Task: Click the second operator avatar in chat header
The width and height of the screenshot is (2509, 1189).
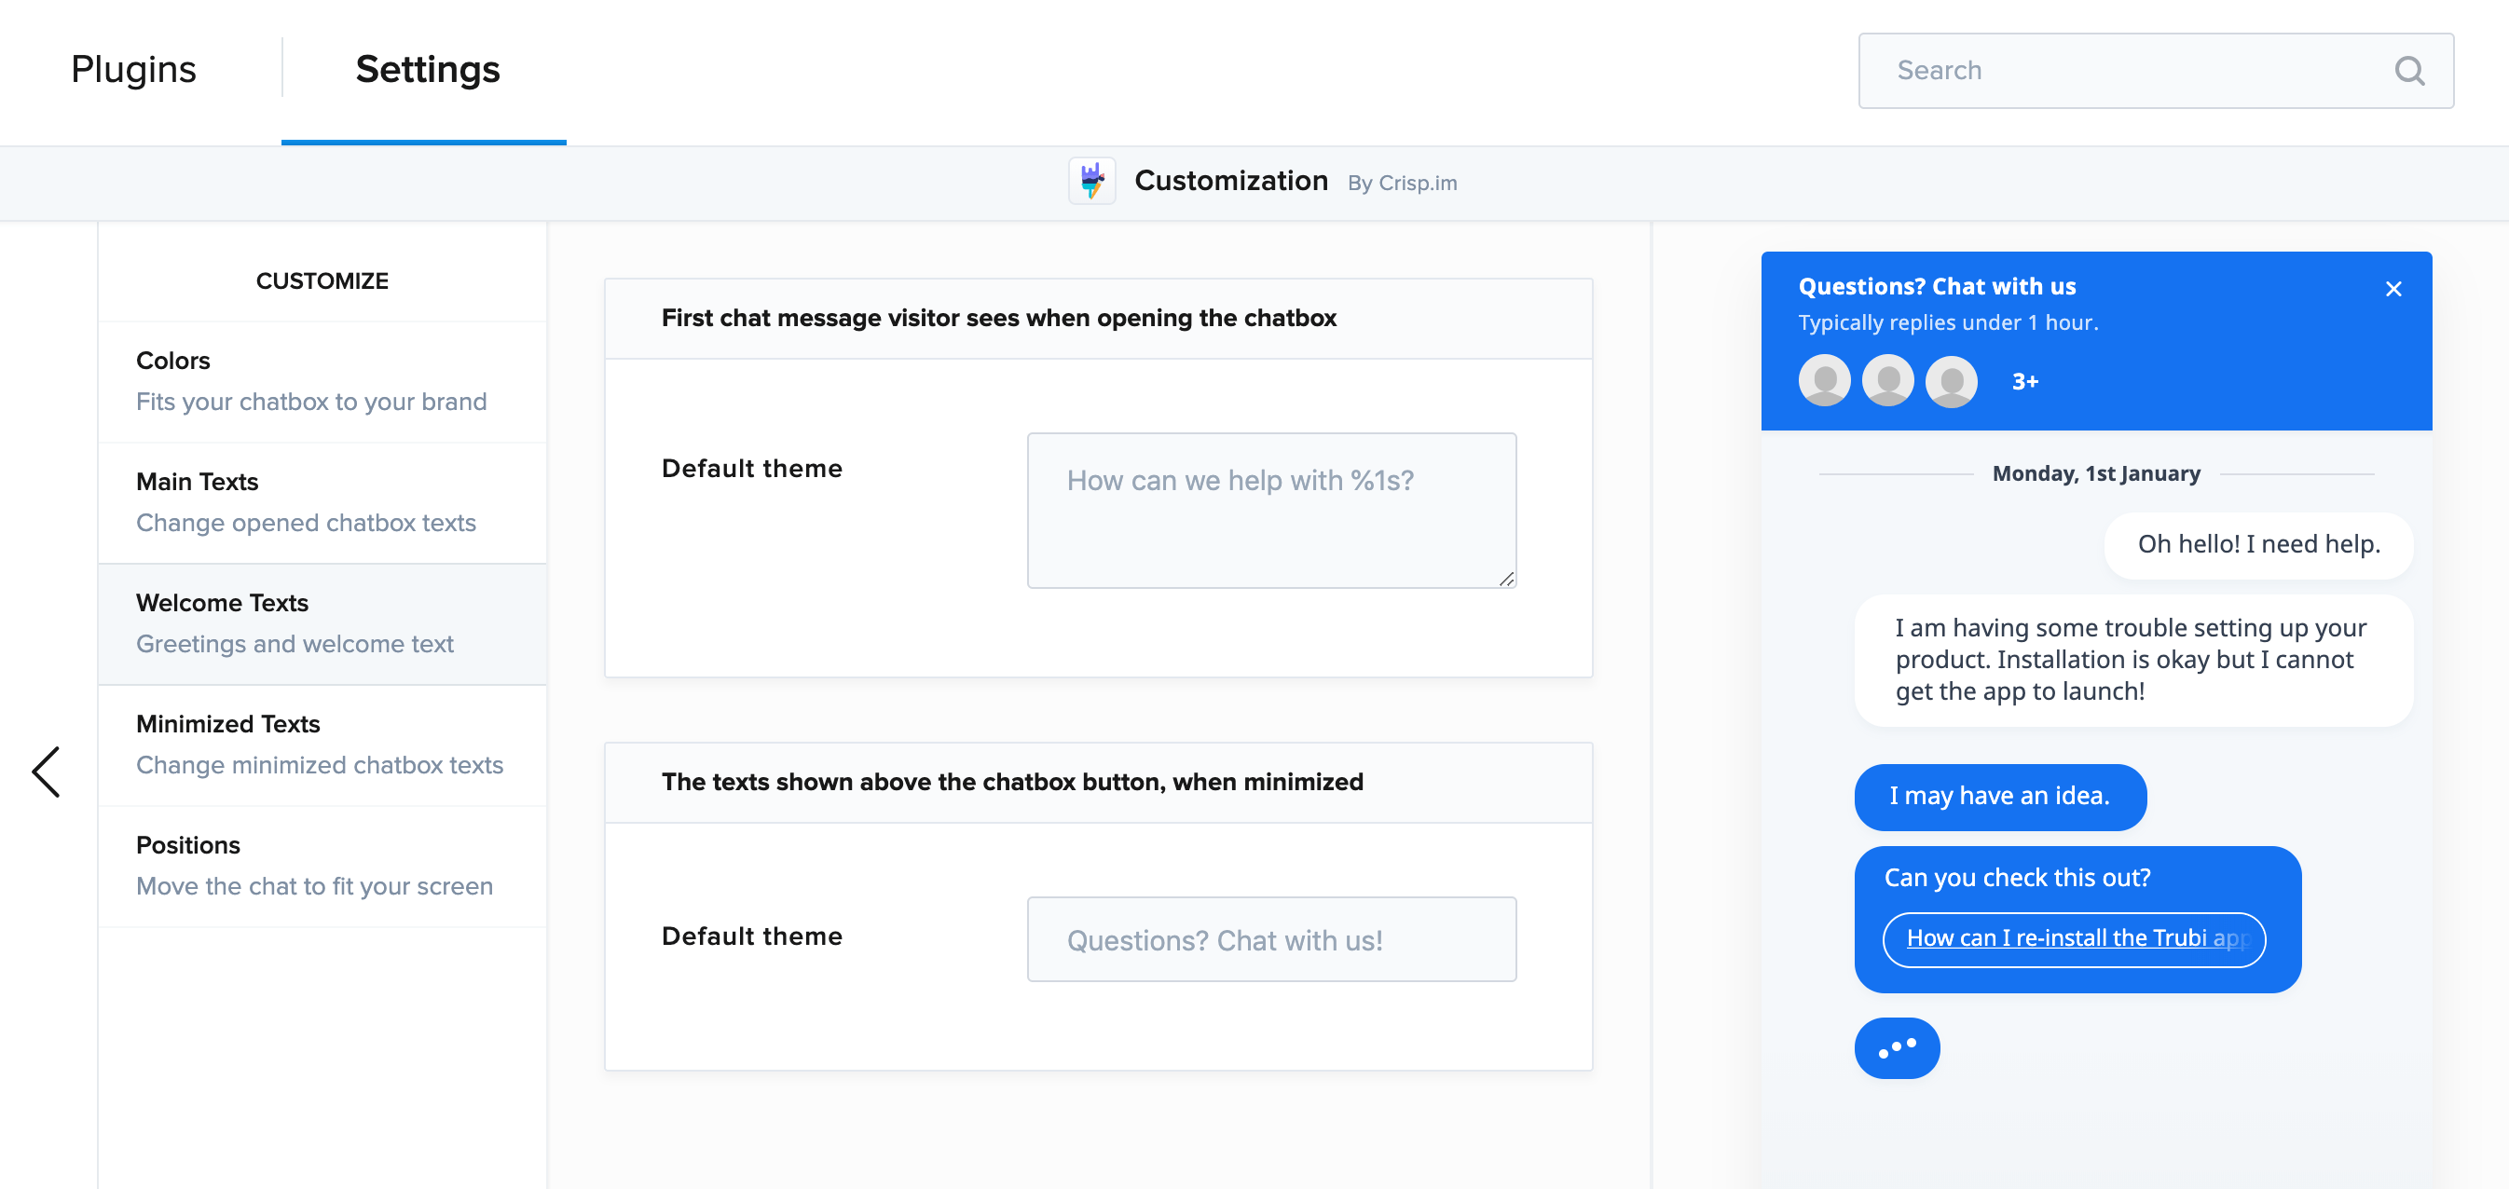Action: (x=1887, y=381)
